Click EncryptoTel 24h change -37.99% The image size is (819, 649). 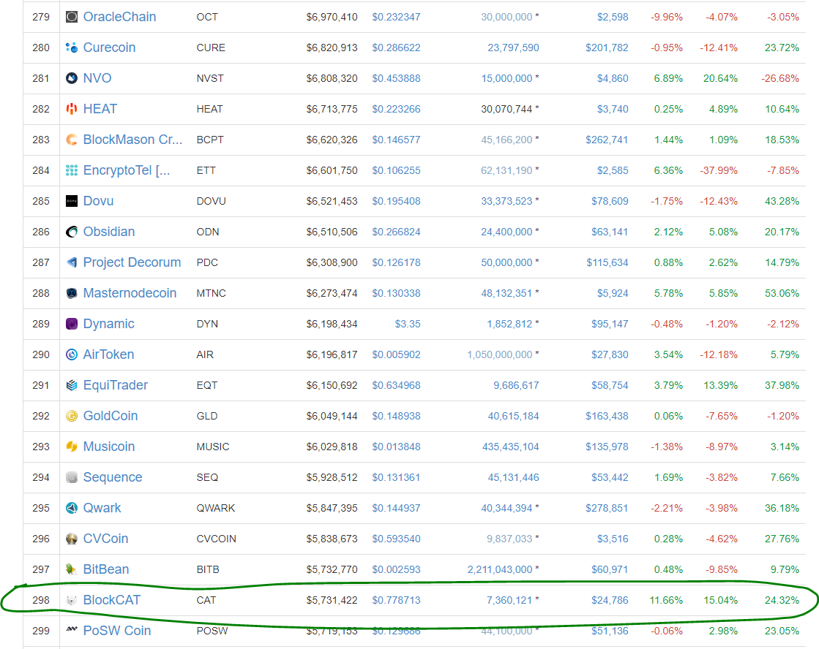pos(719,170)
